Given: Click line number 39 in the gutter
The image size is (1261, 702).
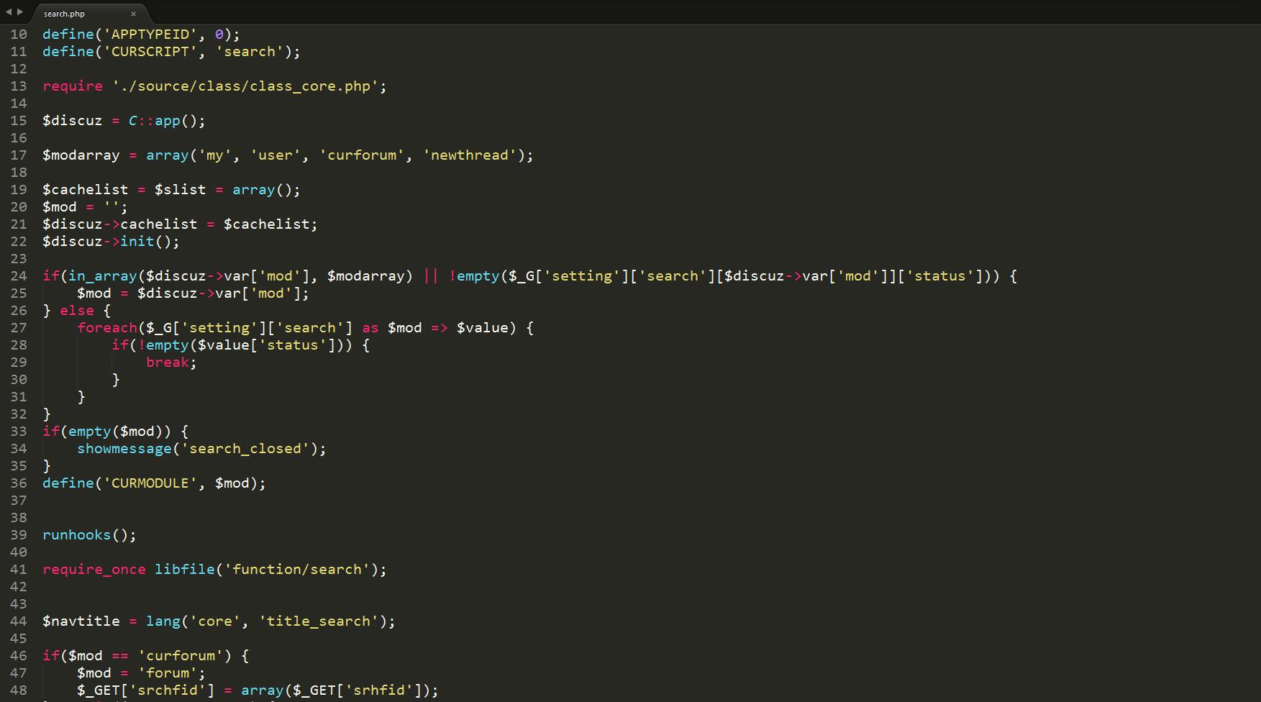Looking at the screenshot, I should pos(19,535).
